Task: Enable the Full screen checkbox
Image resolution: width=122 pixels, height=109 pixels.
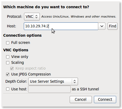Action: click(8, 43)
